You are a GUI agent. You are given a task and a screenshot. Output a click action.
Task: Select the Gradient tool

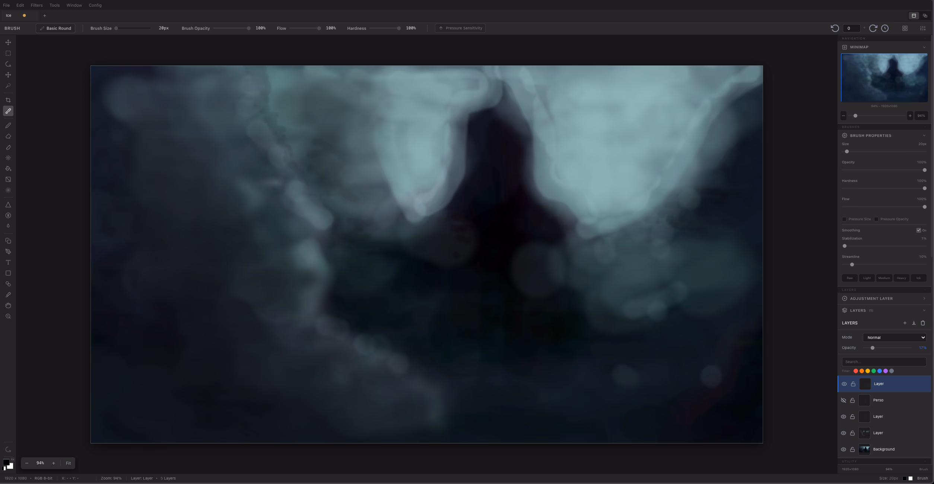point(8,179)
